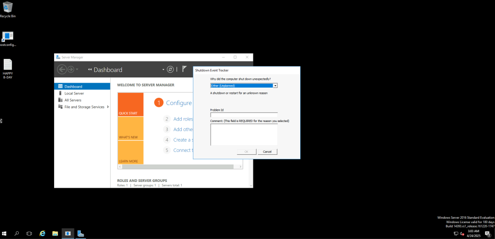Click the active blue taskbar app icon
The height and width of the screenshot is (239, 495).
point(68,234)
